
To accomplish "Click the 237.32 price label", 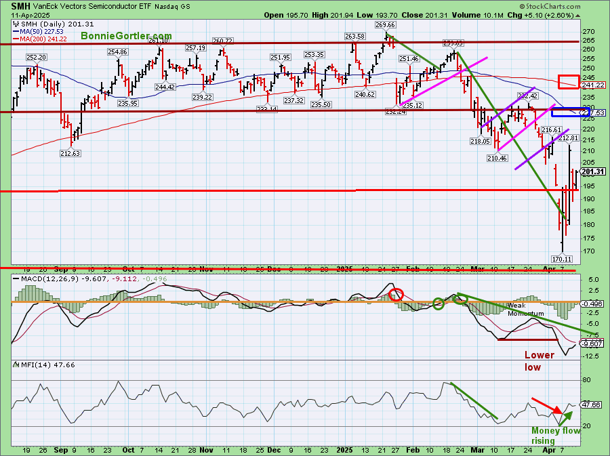I will pyautogui.click(x=293, y=100).
